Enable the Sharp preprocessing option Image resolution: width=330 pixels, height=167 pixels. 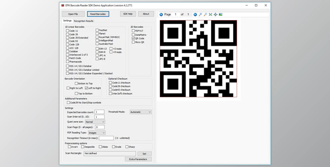pos(127,147)
